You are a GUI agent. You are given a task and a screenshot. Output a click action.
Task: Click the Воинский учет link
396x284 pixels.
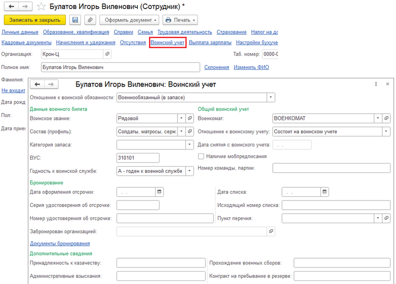[x=168, y=42]
